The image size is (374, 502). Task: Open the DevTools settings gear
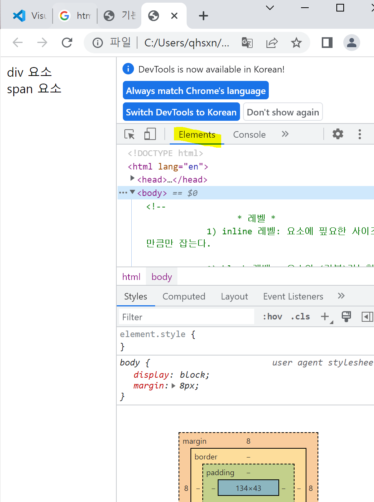(338, 134)
